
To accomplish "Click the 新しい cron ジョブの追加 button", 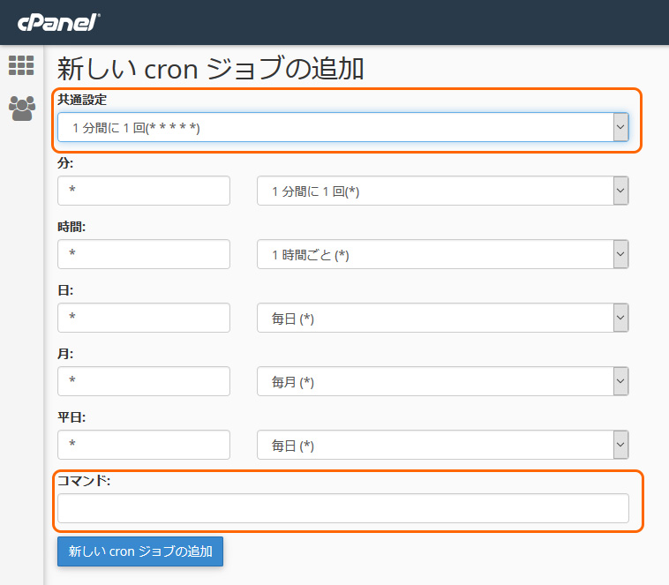I will pos(140,551).
